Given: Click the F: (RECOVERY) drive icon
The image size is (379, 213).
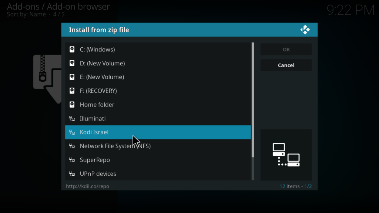Looking at the screenshot, I should point(72,91).
